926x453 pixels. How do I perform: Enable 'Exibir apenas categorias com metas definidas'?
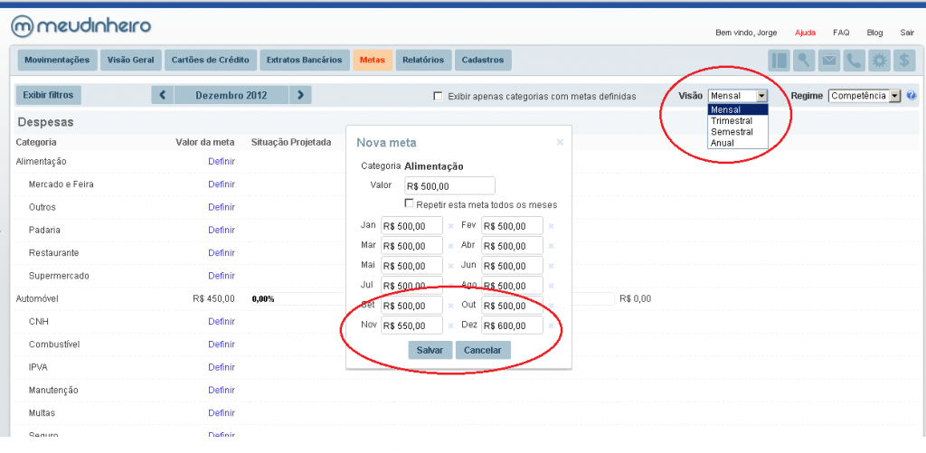click(x=439, y=96)
